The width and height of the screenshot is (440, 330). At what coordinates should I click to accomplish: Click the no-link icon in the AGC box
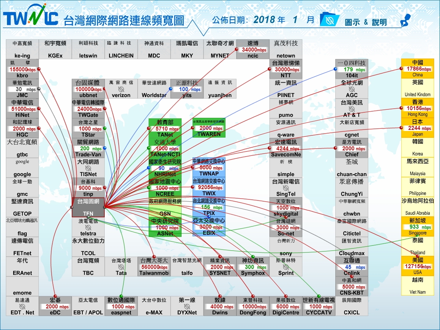(x=352, y=89)
